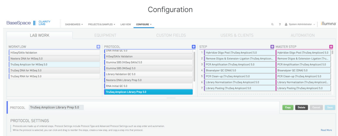This screenshot has width=338, height=136.
Task: Select master step Remove Oligos & Extension-Ligation
Action: point(303,58)
